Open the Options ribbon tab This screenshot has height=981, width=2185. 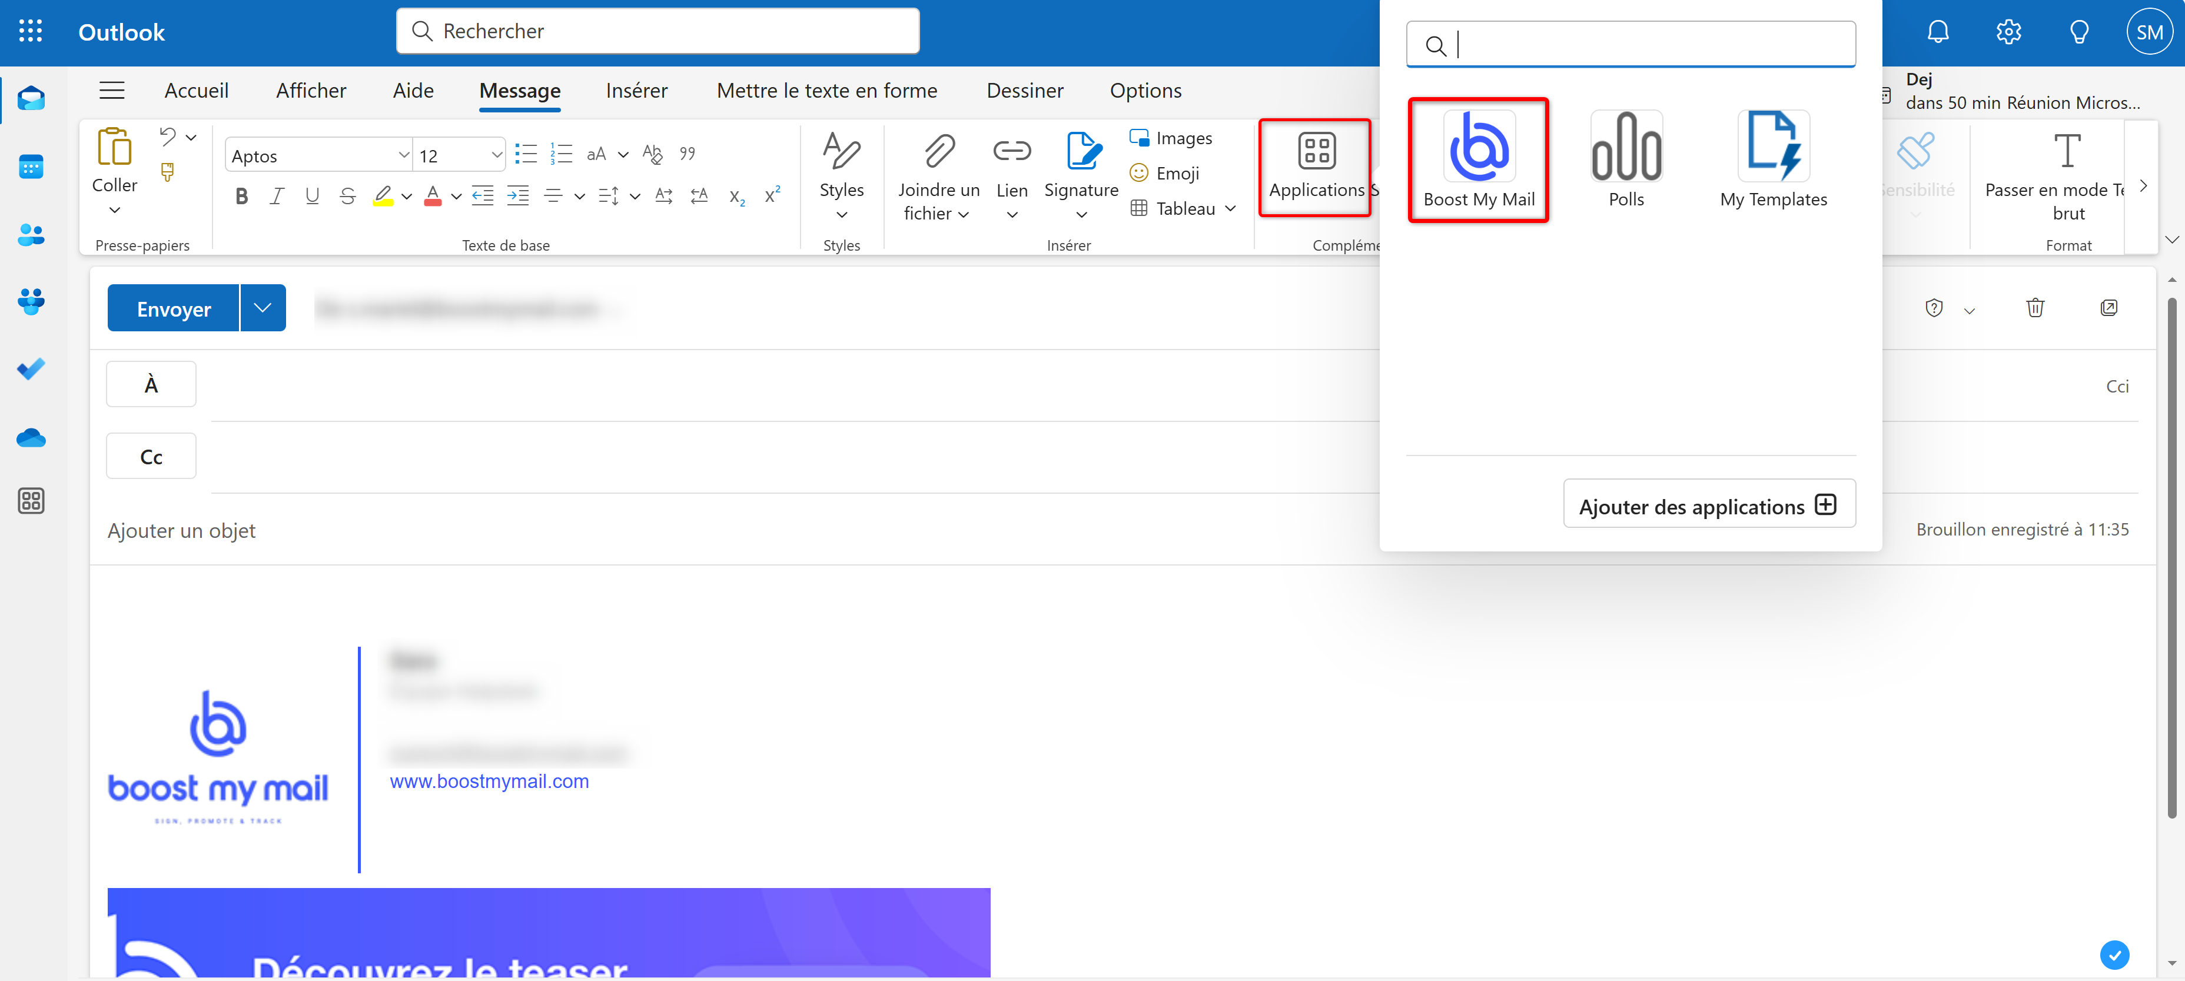point(1146,90)
